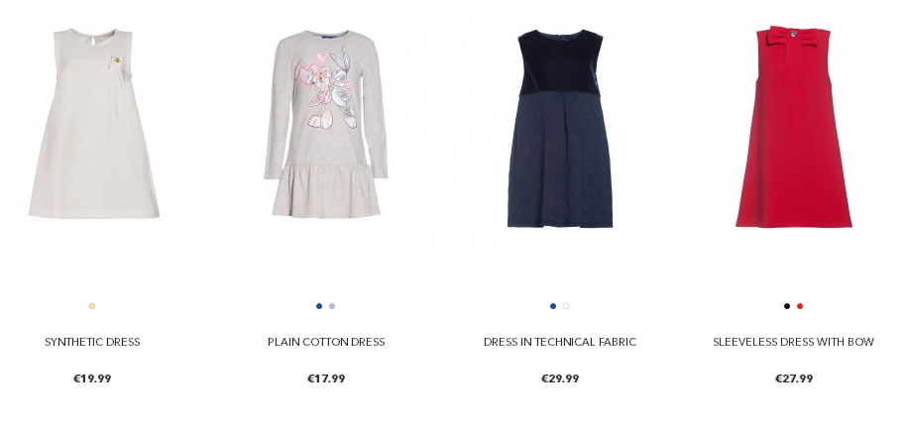Open the Synthetic Dress title link

(92, 342)
